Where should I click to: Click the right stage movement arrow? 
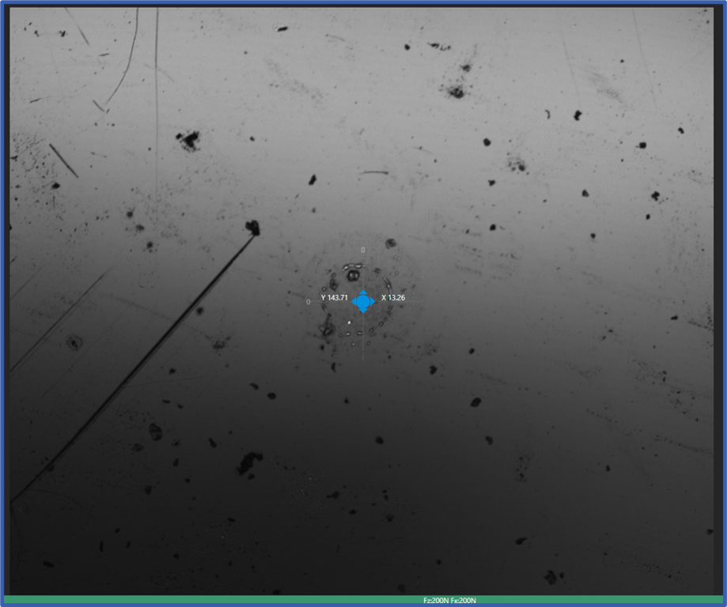tap(373, 302)
